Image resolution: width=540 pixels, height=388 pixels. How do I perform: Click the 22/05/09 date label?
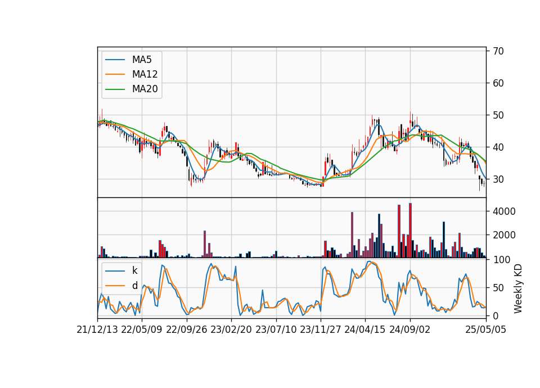point(142,330)
